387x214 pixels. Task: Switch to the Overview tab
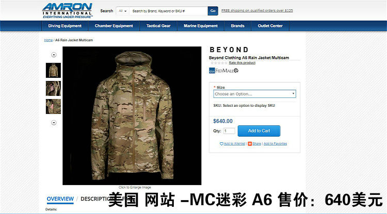60,199
